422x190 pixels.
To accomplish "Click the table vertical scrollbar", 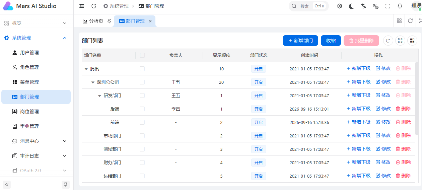I will pyautogui.click(x=417, y=98).
